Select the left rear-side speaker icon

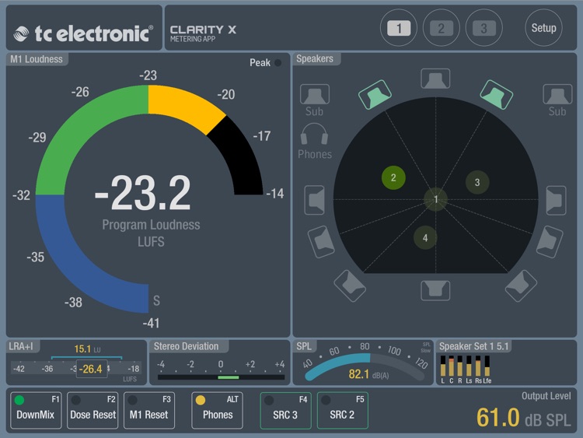coord(321,242)
